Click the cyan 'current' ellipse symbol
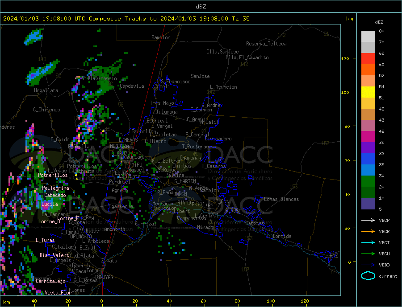The height and width of the screenshot is (307, 402). (368, 276)
